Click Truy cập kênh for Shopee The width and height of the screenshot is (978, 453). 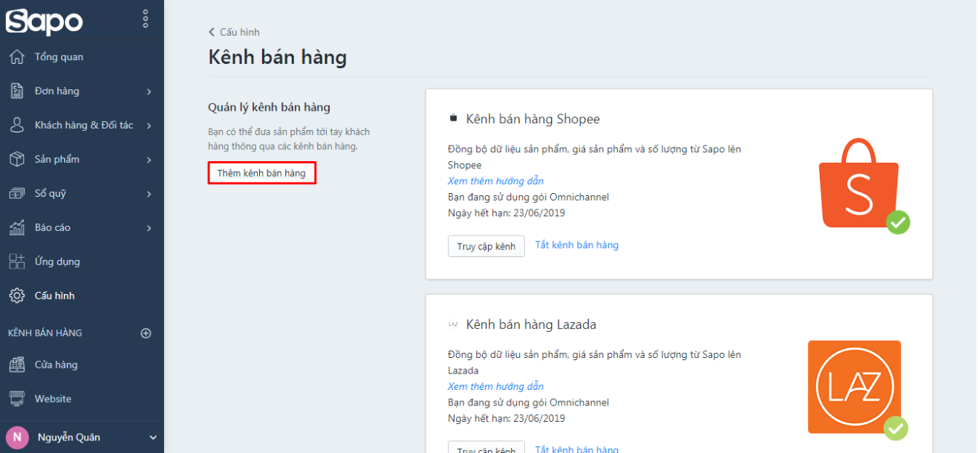[486, 247]
